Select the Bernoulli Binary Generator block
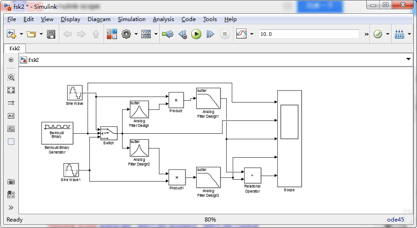Image resolution: width=417 pixels, height=228 pixels. (x=57, y=133)
